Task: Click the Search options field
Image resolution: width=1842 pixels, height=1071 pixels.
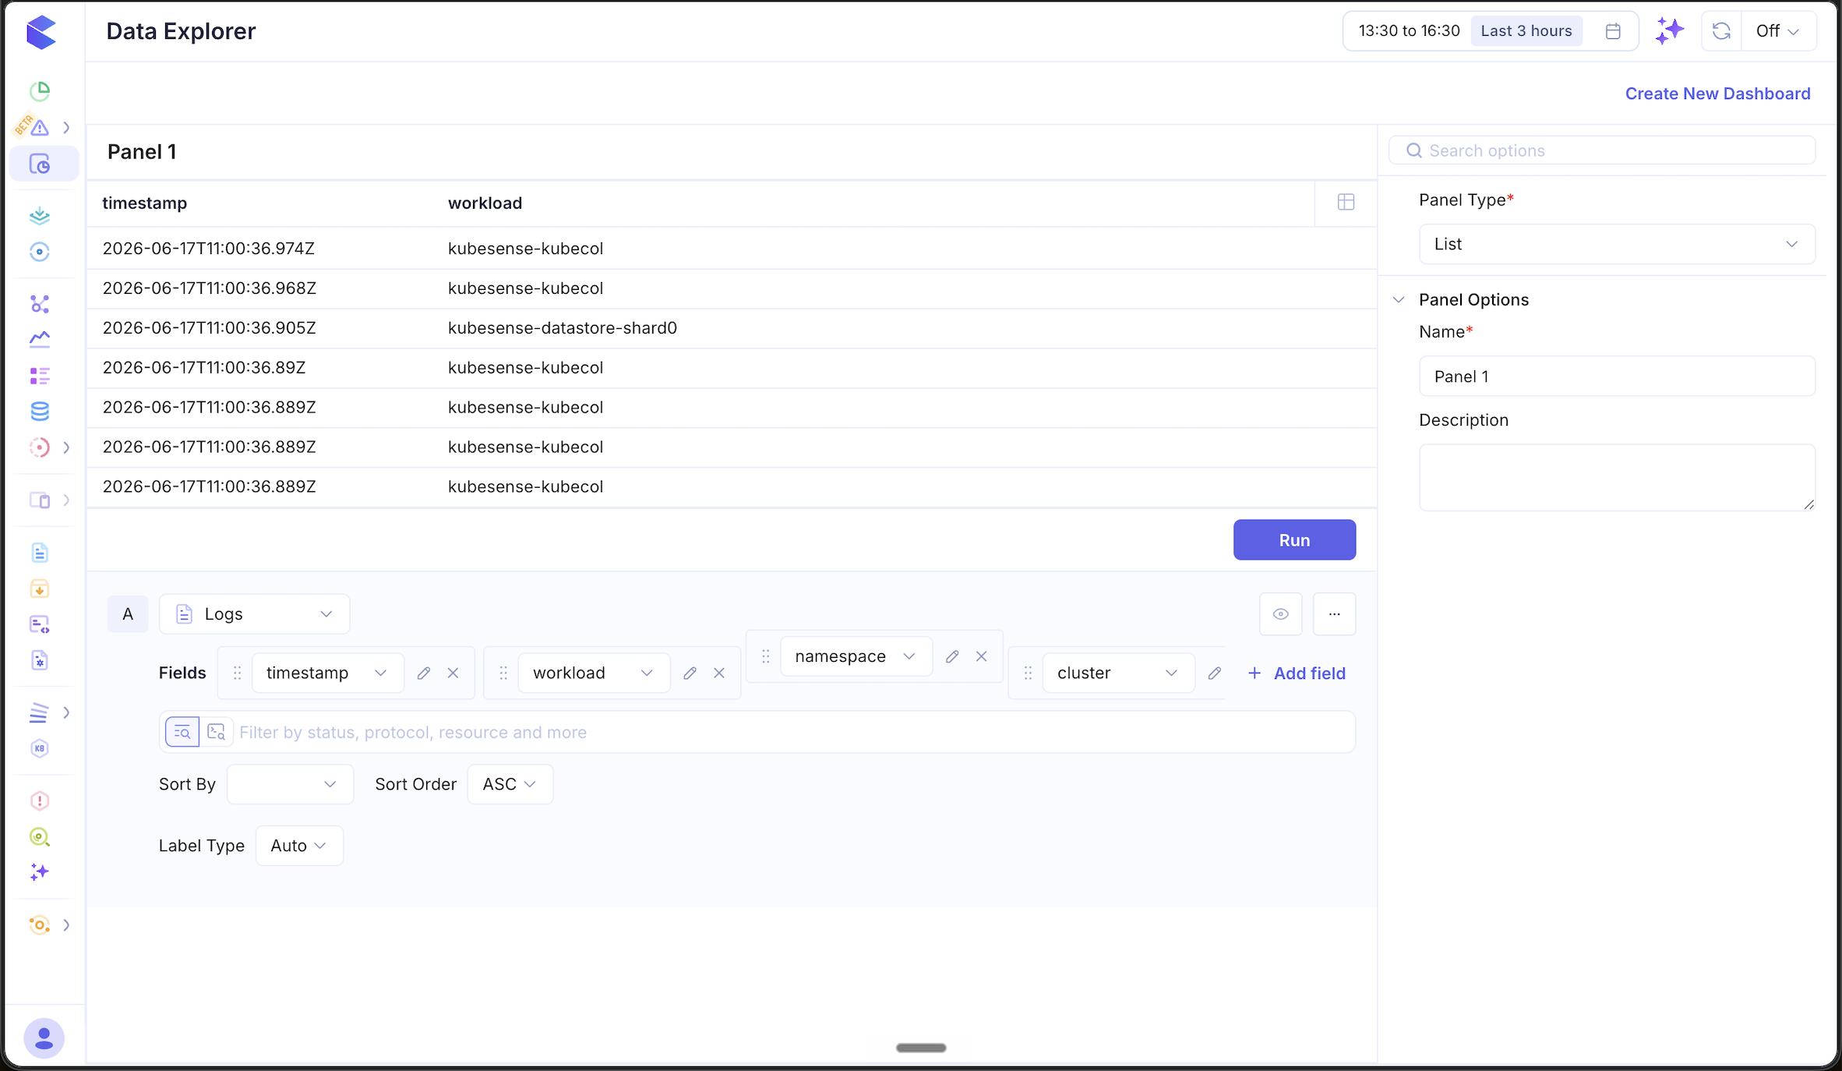Action: [1602, 150]
